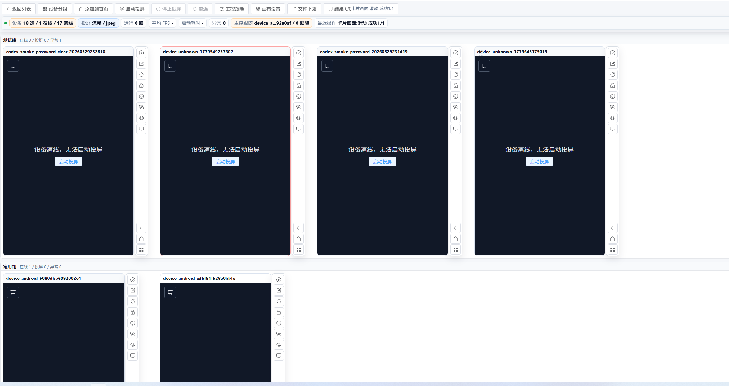Viewport: 729px width, 386px height.
Task: Click monitor icon beside codex_smoke_password_clear card
Action: pyautogui.click(x=141, y=129)
